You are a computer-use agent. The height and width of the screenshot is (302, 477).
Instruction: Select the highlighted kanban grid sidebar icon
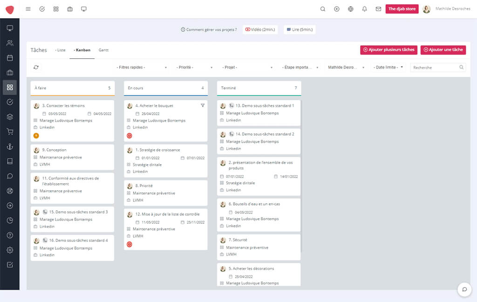pos(10,87)
